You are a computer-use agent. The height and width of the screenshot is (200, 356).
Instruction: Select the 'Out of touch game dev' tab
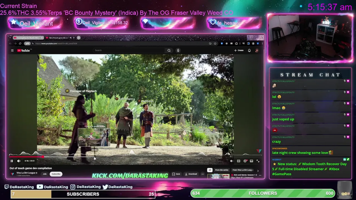tap(58, 38)
